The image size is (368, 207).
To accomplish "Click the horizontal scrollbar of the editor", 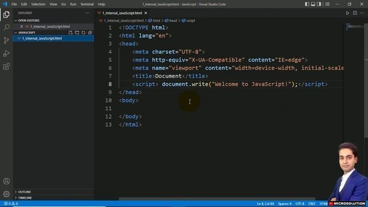I will [217, 198].
